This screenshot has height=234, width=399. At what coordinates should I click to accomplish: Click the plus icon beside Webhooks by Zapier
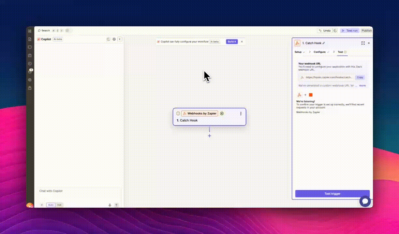tap(222, 113)
